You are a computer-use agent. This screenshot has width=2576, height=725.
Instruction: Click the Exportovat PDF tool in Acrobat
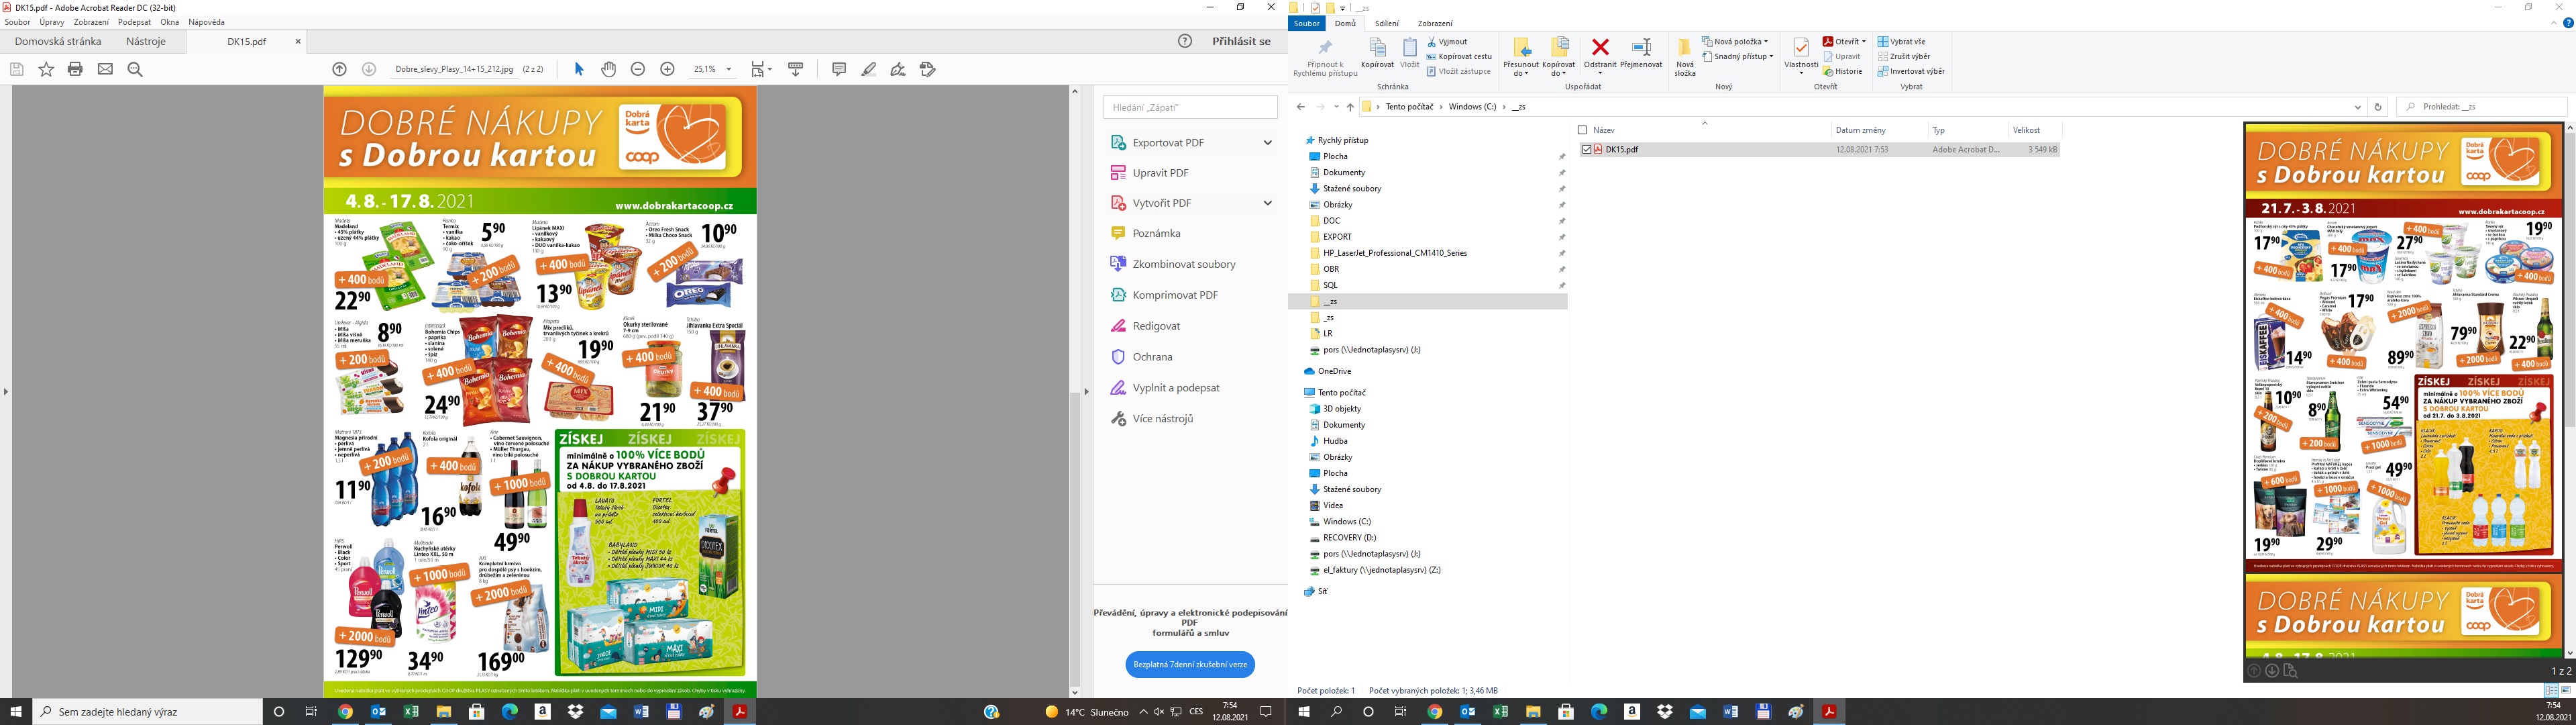[1168, 142]
